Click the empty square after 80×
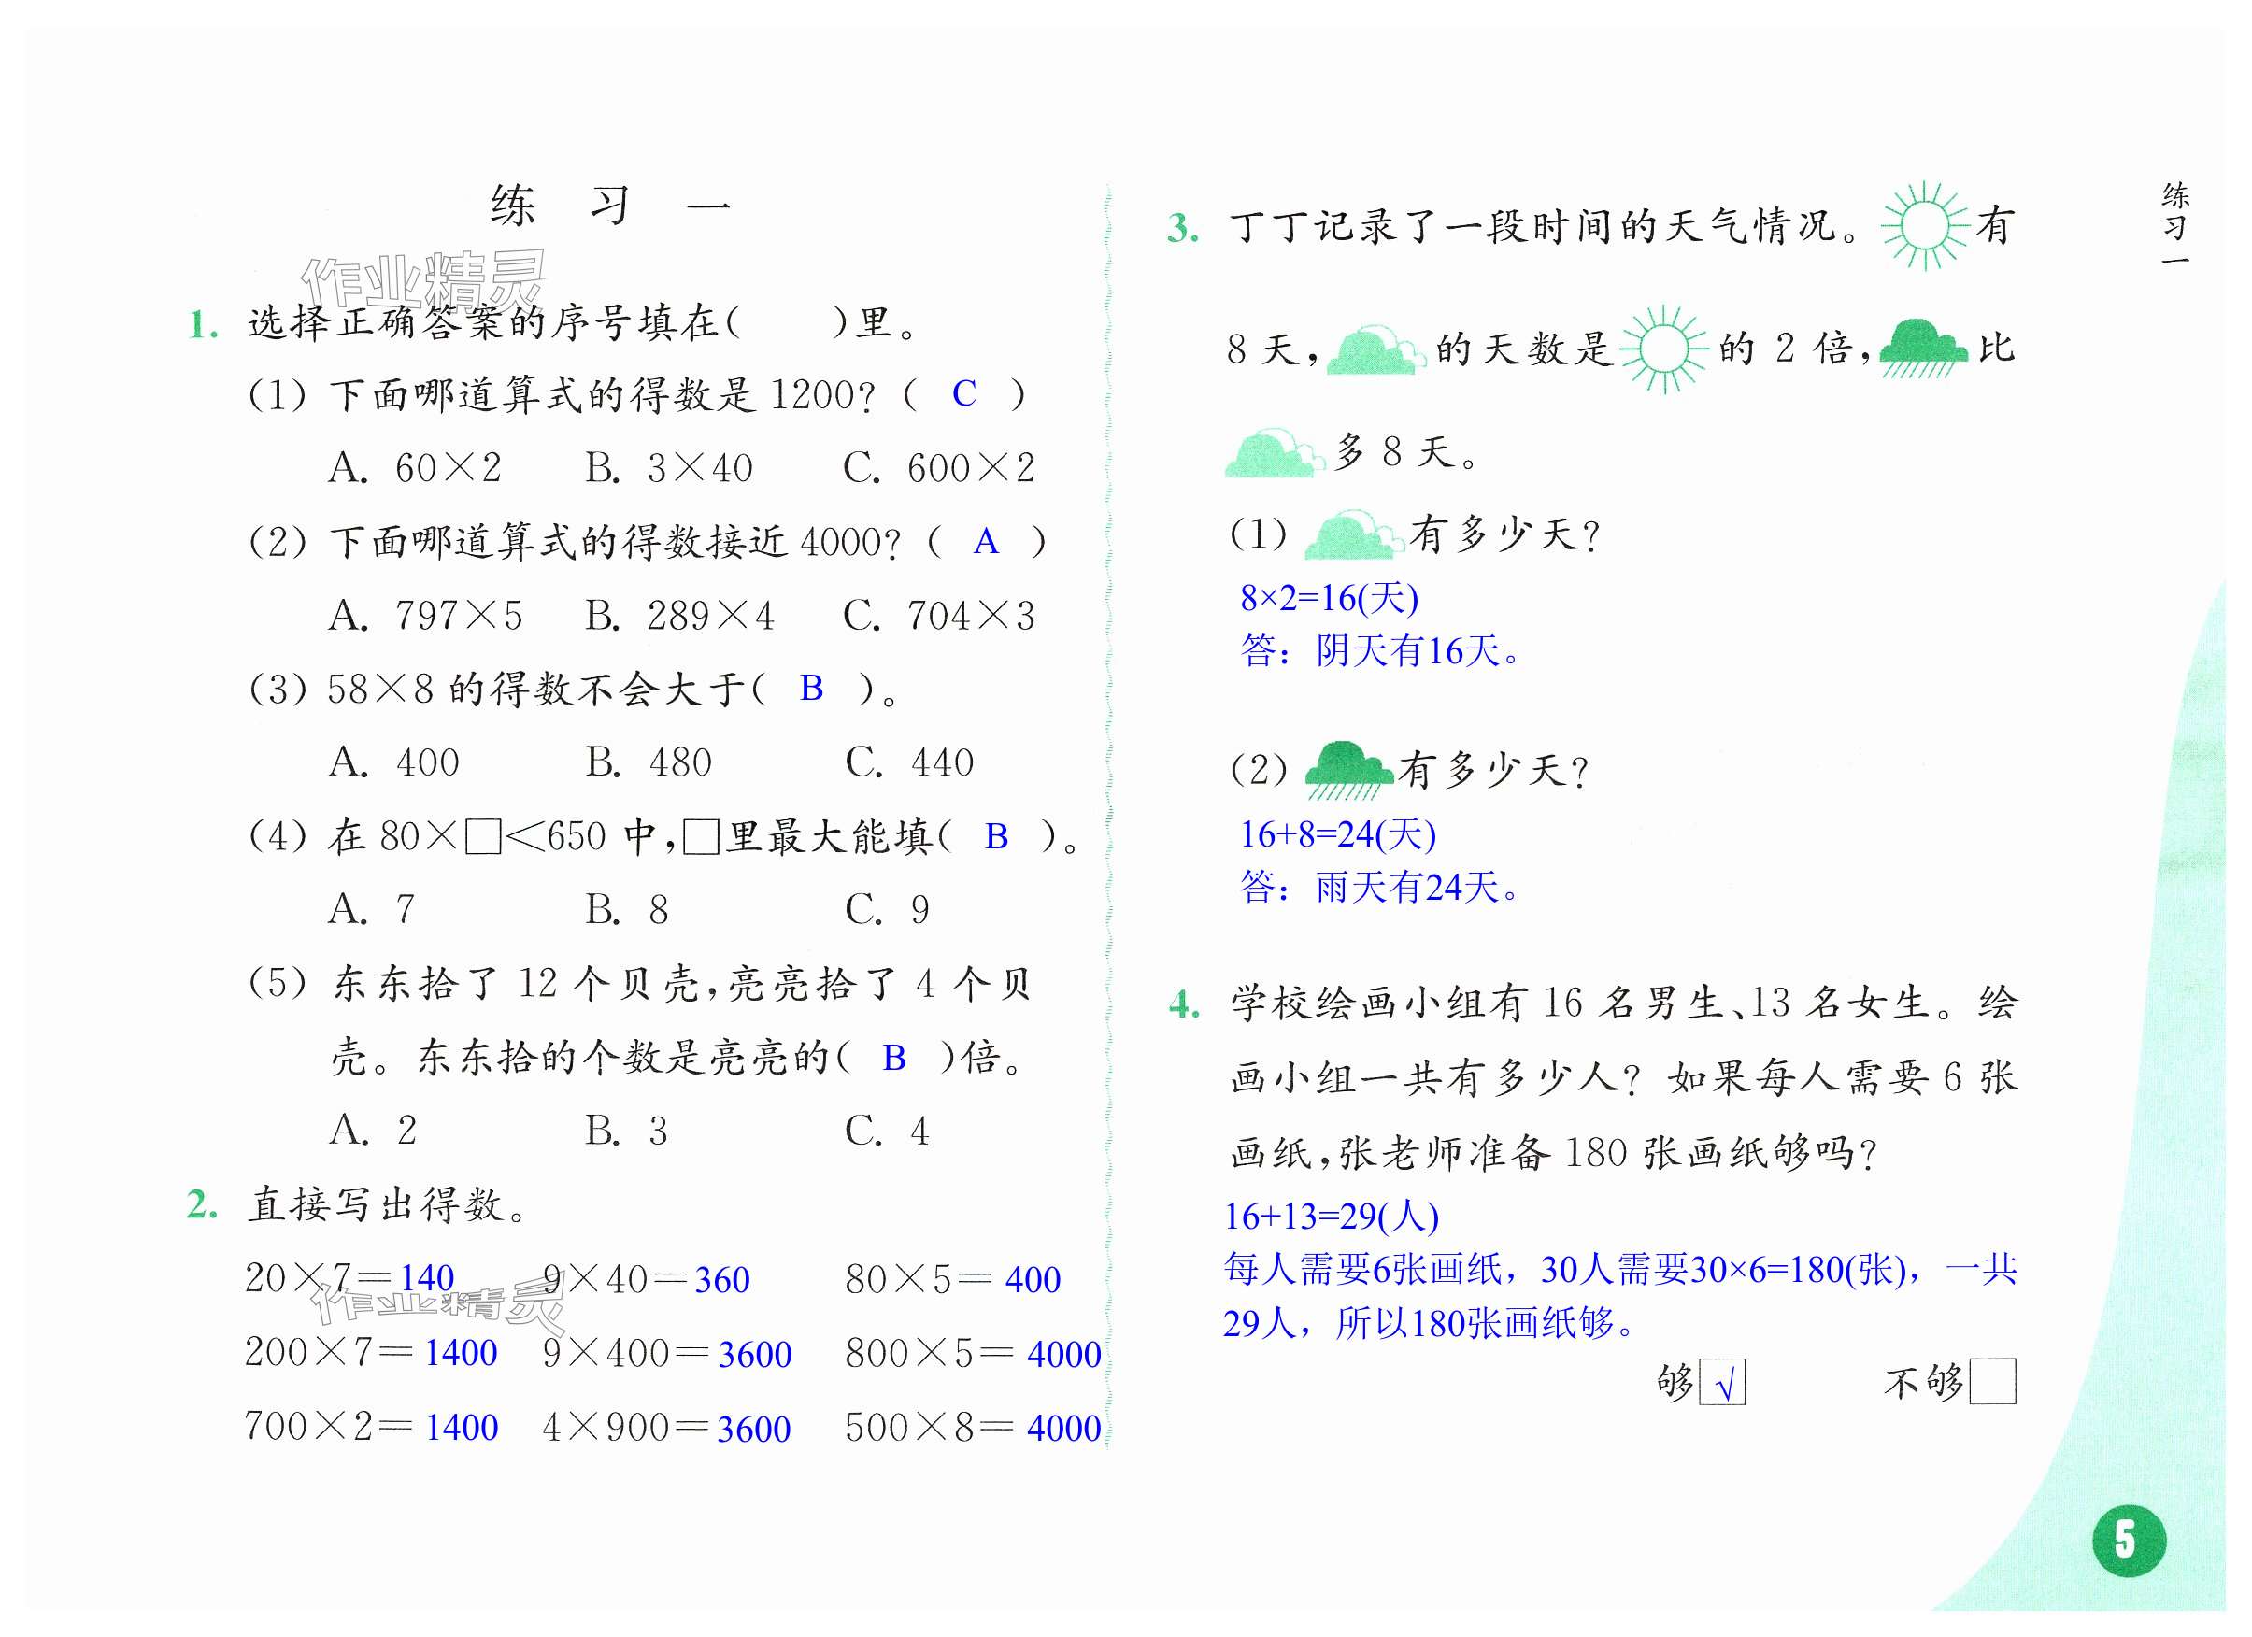2252x1637 pixels. click(483, 837)
